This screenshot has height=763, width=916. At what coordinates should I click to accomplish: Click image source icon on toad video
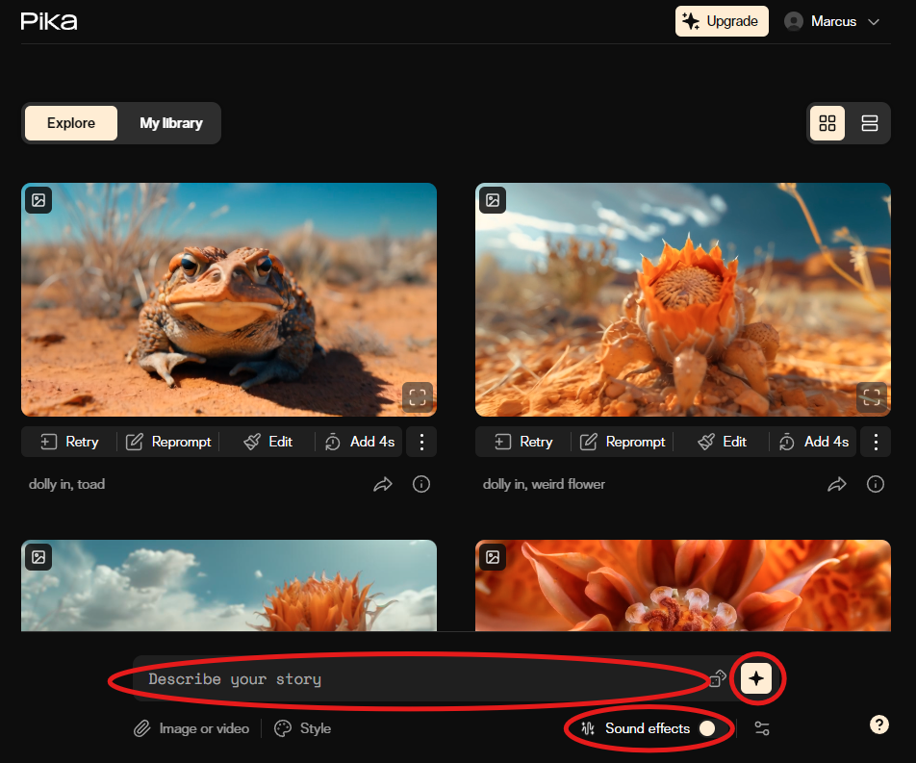[38, 200]
